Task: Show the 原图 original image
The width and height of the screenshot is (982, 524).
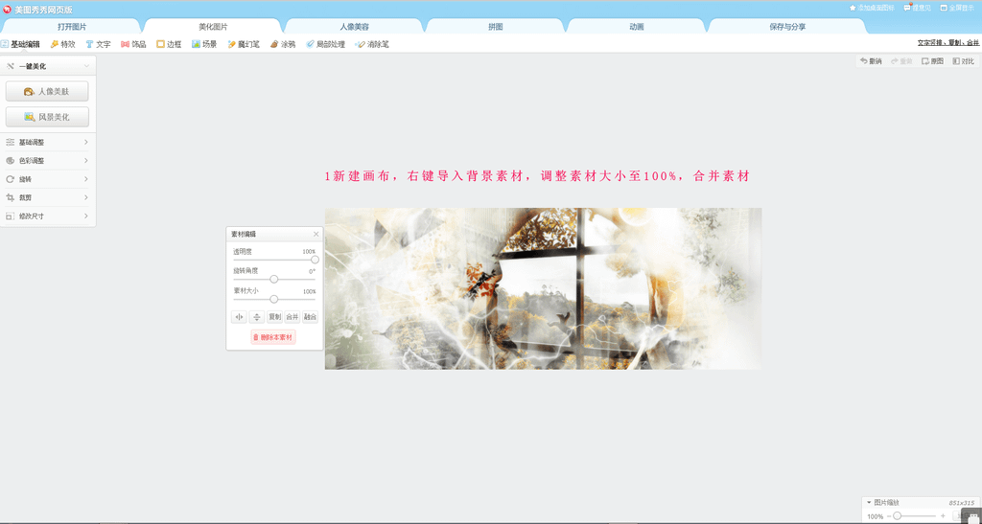Action: 932,61
